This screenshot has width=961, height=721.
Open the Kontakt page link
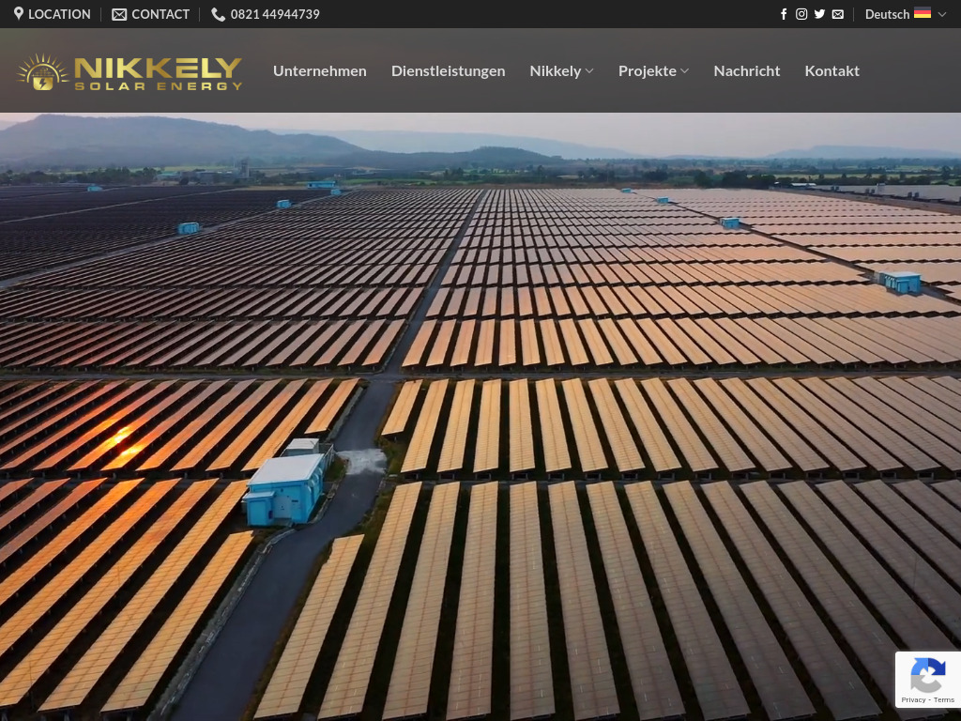[x=831, y=70]
